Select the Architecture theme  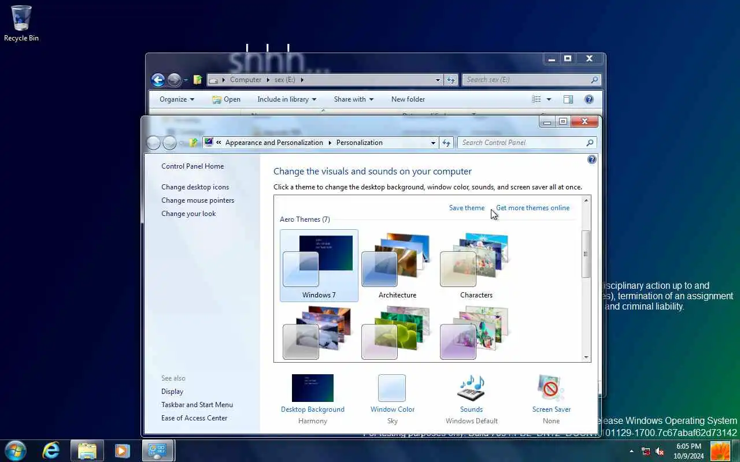[x=398, y=266]
